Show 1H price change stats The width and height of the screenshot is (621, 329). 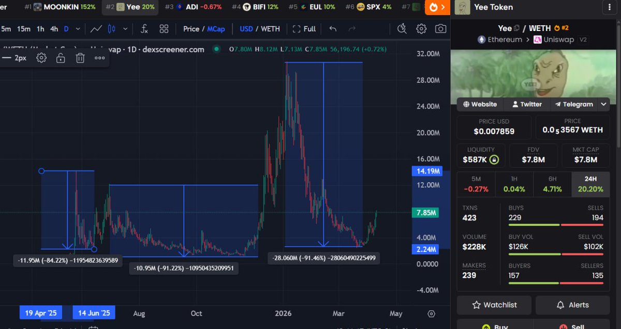[x=514, y=184]
